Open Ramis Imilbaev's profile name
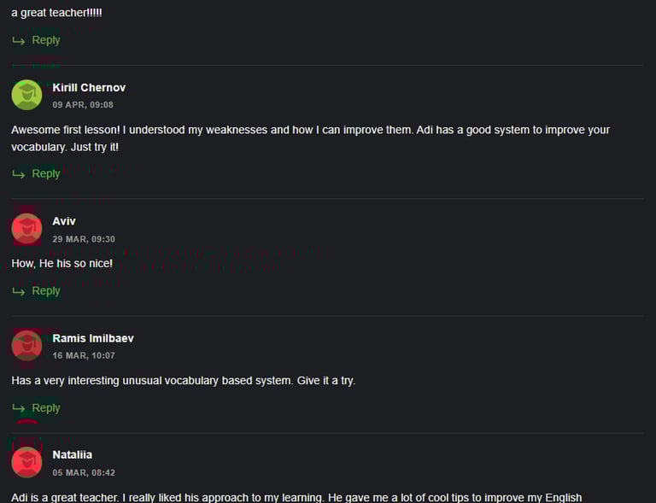Image resolution: width=656 pixels, height=503 pixels. (x=93, y=338)
